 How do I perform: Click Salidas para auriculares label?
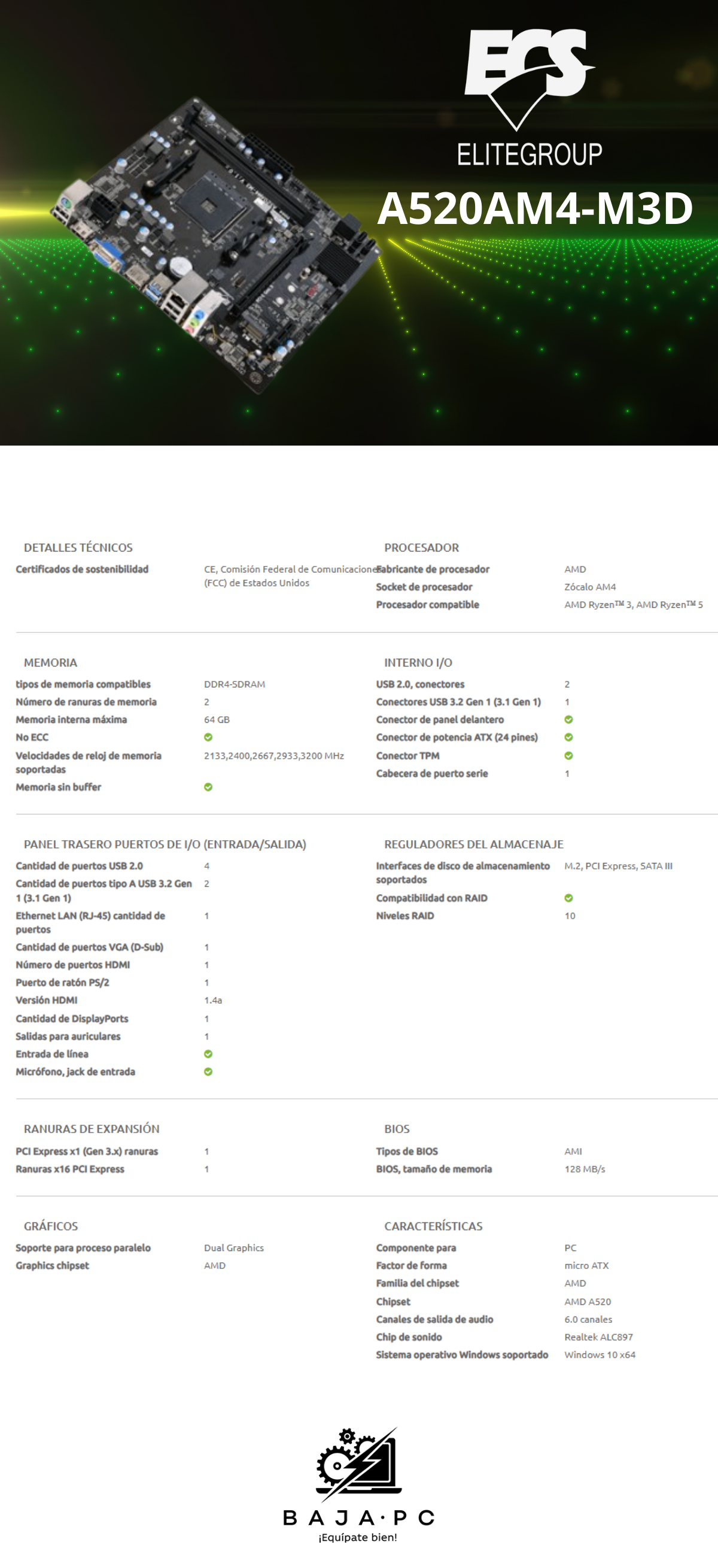tap(68, 1036)
